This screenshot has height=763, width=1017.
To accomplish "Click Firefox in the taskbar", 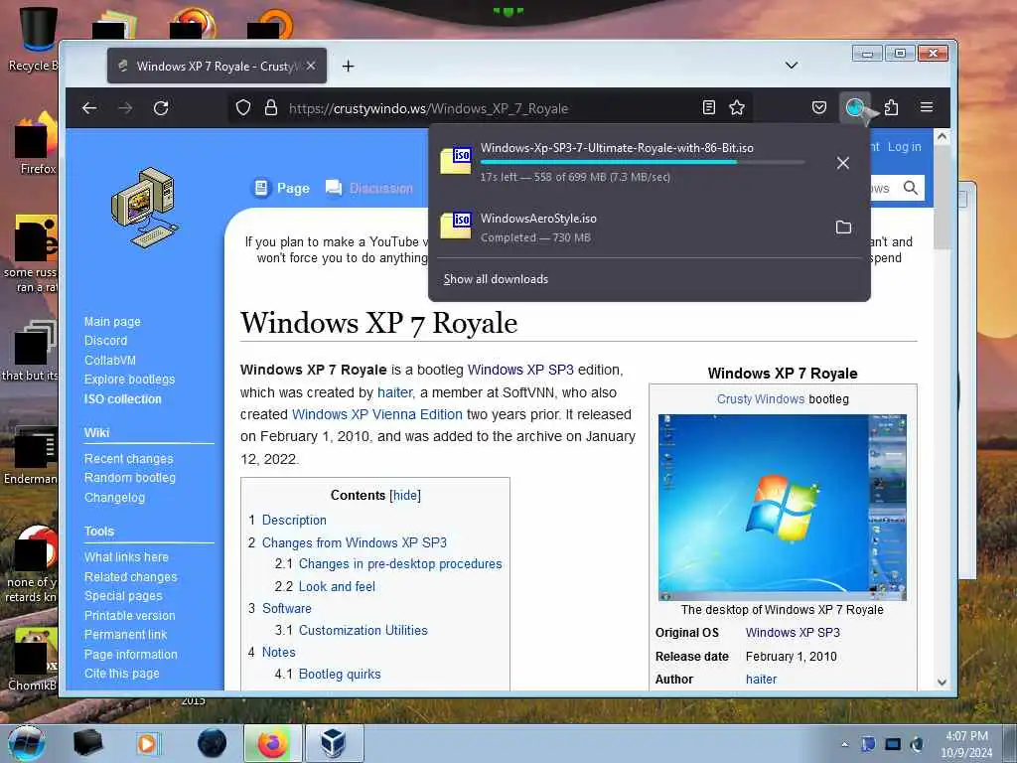I will point(272,743).
